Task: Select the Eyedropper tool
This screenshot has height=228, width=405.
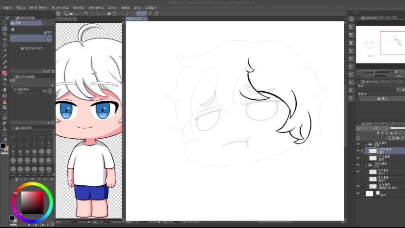Action: pos(4,56)
